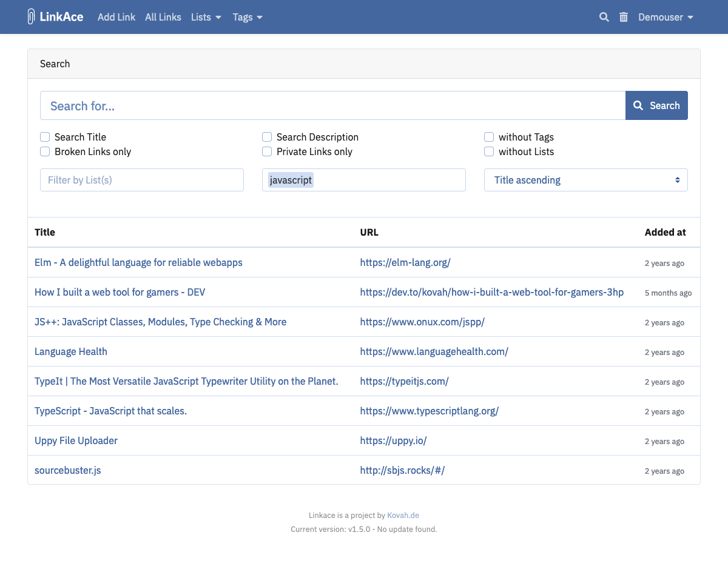Enable Private Links only filtering
Screen dimensions: 728x564
click(x=267, y=151)
